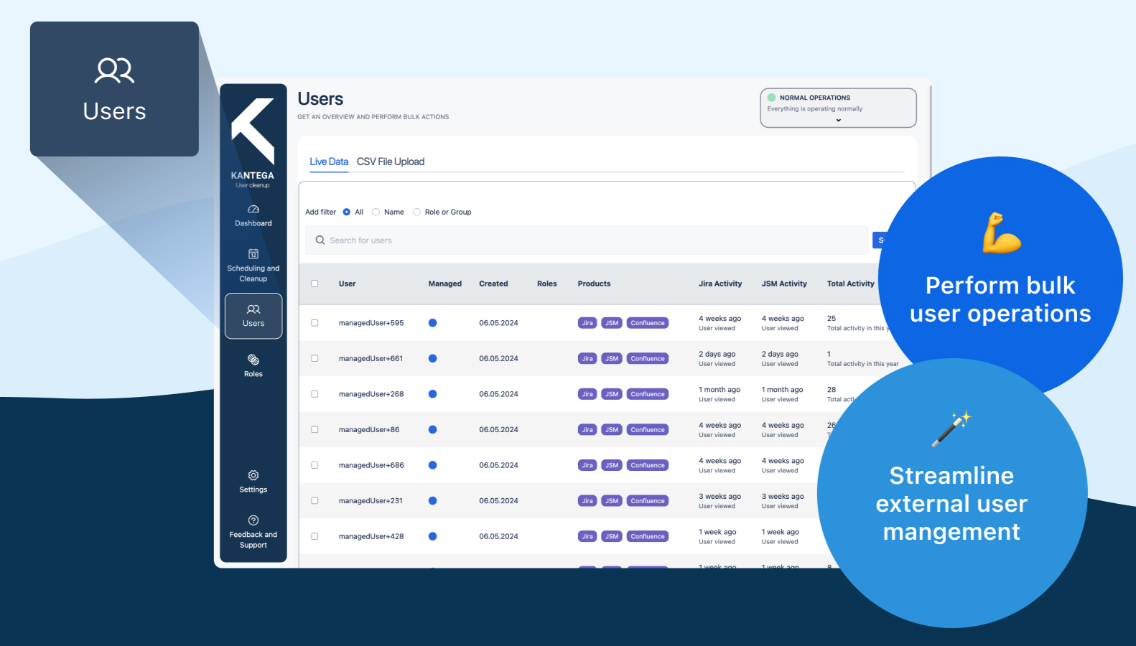Check the box for managedUser+428

pos(315,536)
